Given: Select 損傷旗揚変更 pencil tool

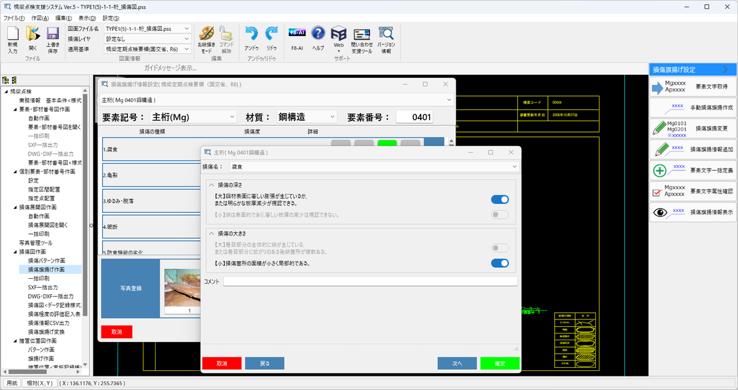Looking at the screenshot, I should (692, 128).
